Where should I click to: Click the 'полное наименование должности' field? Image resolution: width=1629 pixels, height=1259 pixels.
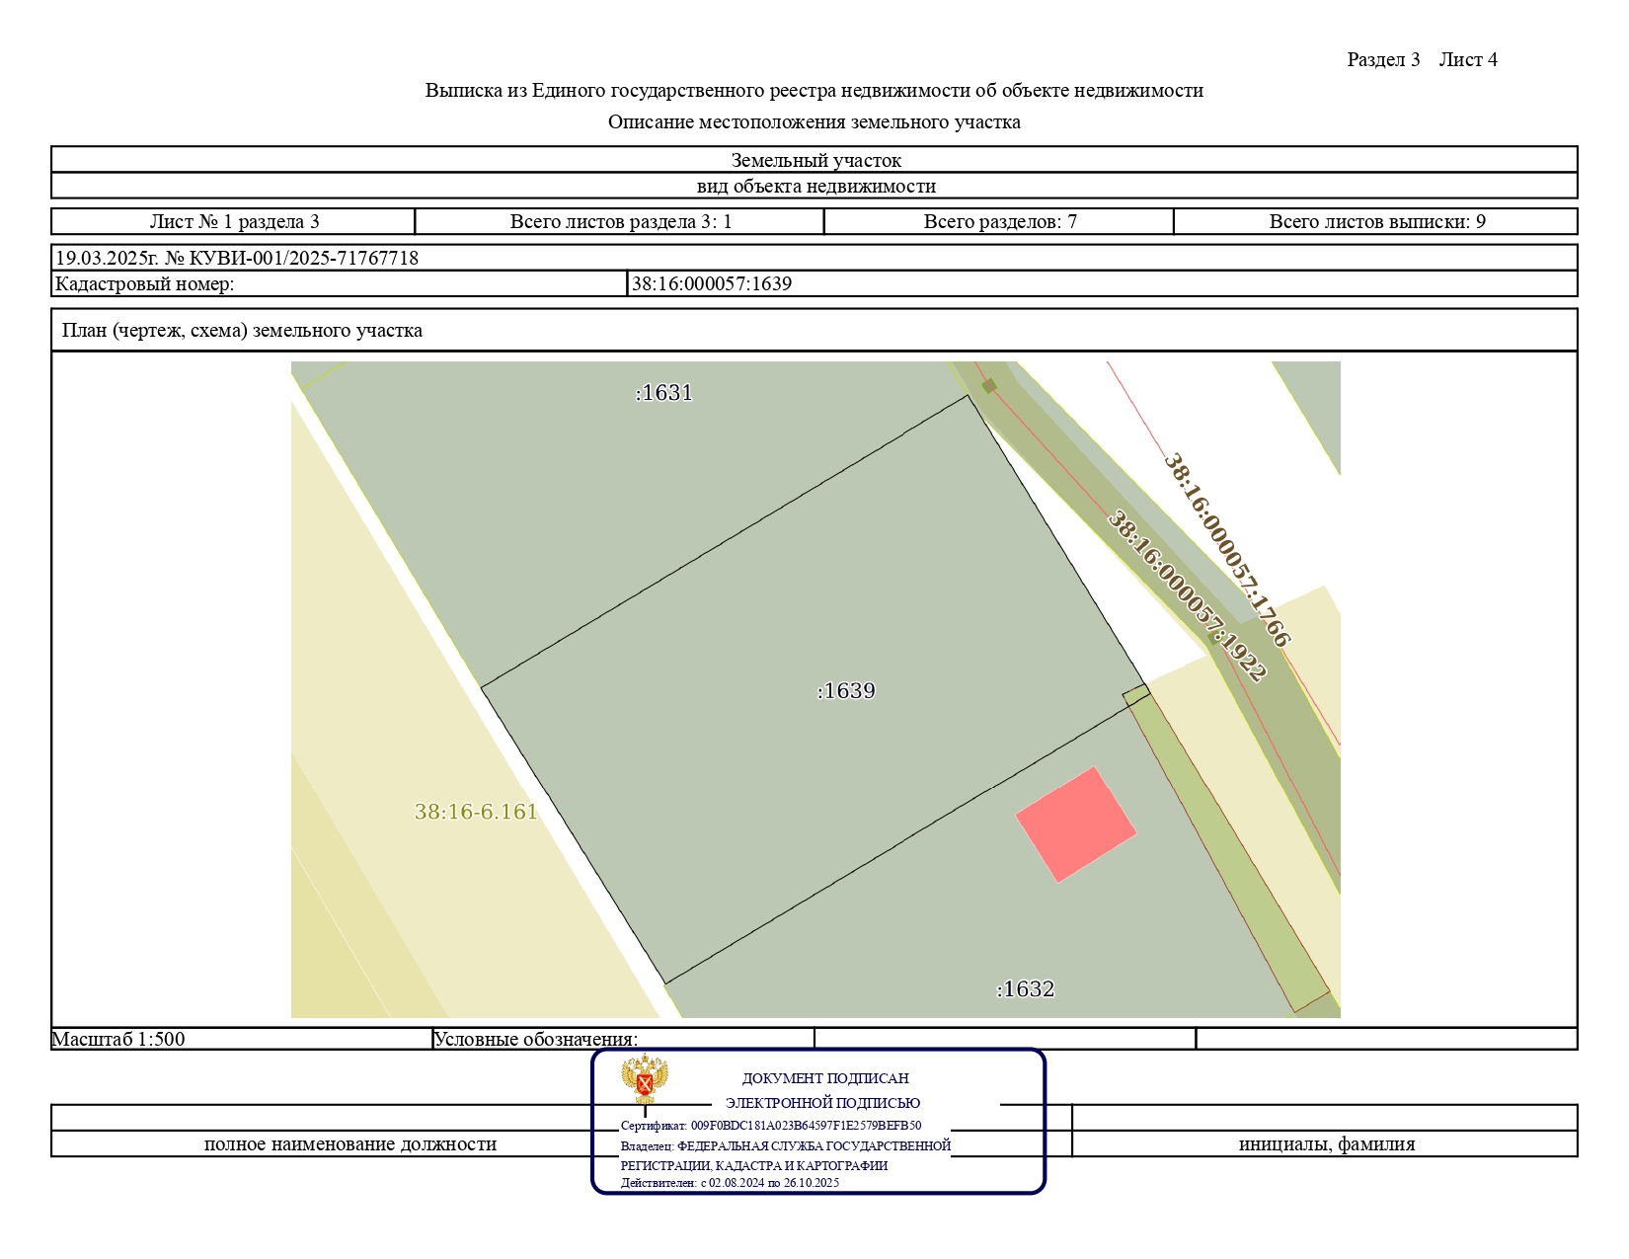click(x=349, y=1144)
